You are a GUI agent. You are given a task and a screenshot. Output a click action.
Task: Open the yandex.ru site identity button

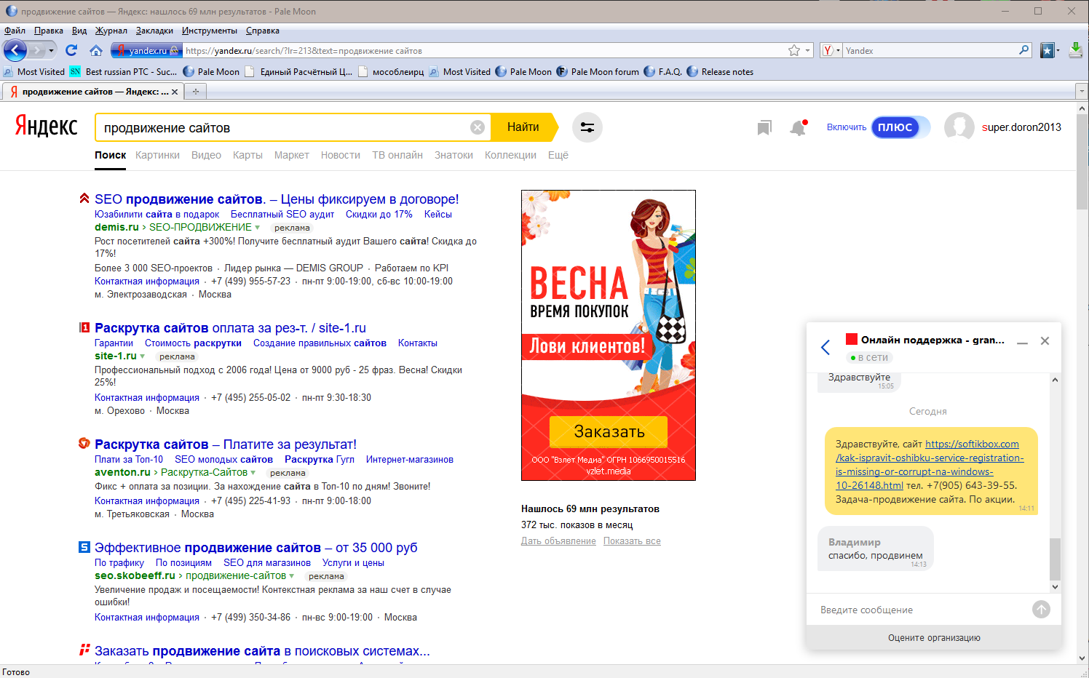click(x=146, y=50)
